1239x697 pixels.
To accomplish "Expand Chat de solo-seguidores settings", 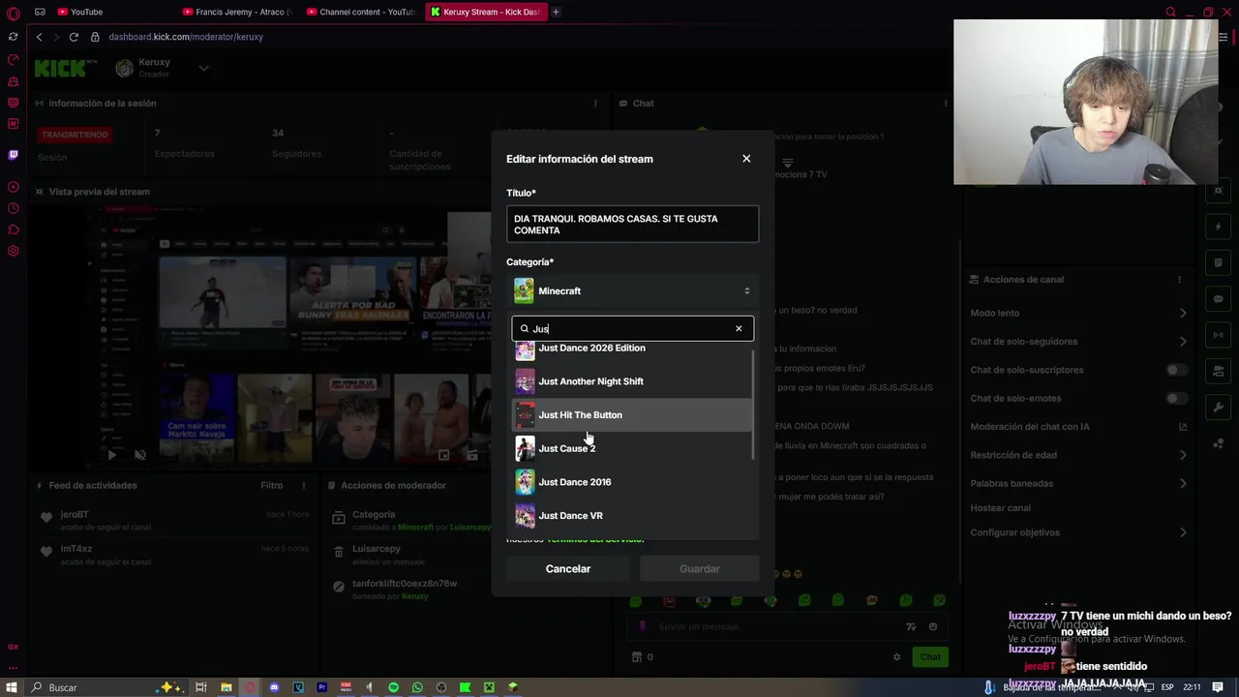I will click(1183, 341).
